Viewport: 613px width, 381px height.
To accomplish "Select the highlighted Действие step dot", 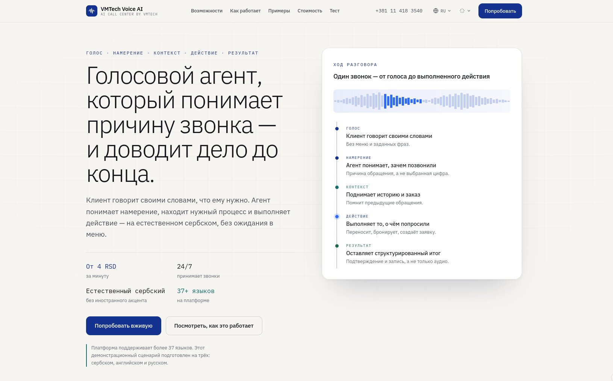I will (337, 216).
